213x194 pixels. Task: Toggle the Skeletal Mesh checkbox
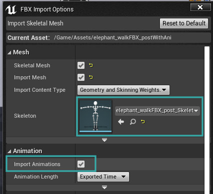(x=81, y=65)
